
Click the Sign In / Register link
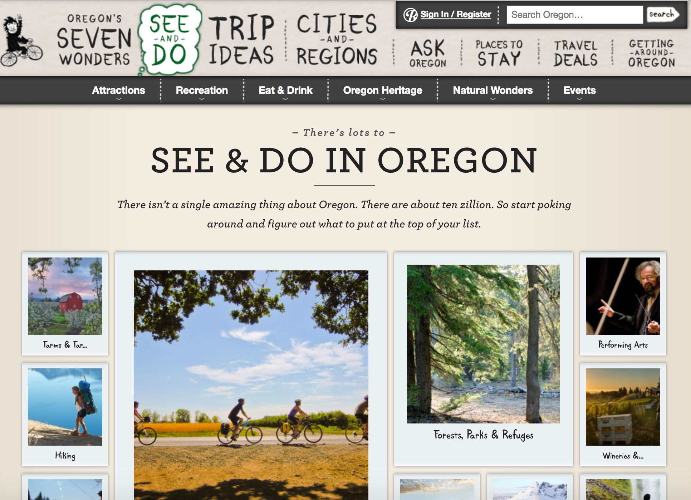pos(456,14)
